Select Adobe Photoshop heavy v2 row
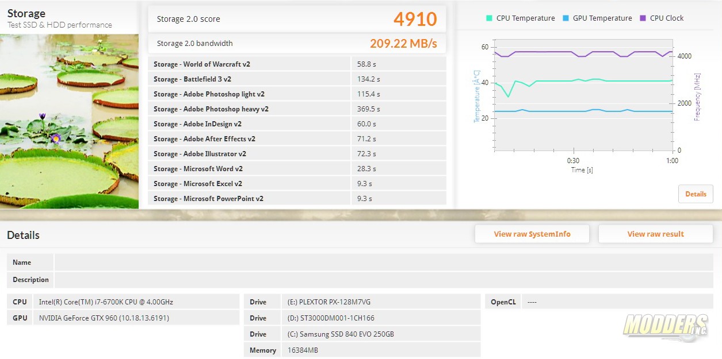 (297, 109)
